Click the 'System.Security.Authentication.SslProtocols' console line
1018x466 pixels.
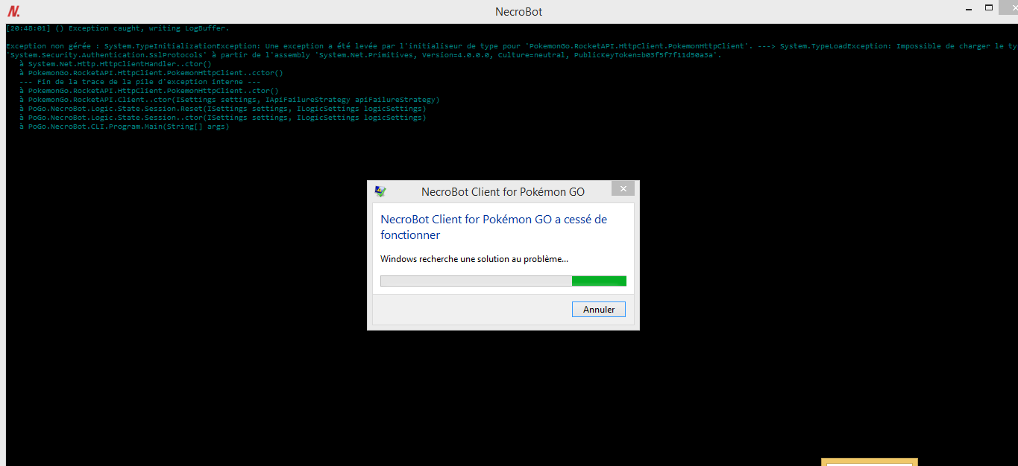click(364, 55)
